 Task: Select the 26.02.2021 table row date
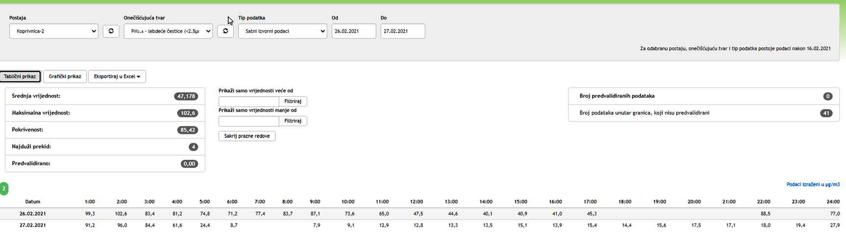click(33, 214)
